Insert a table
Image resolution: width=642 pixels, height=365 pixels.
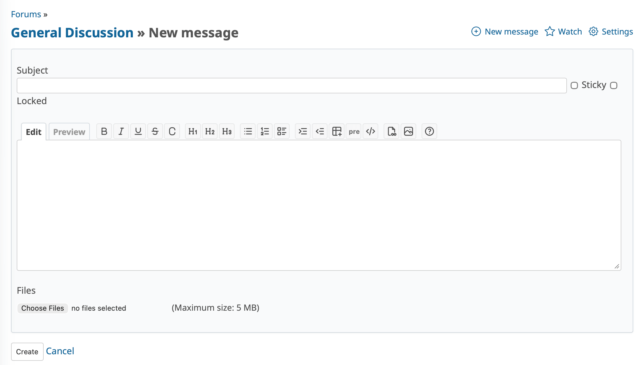pyautogui.click(x=337, y=131)
